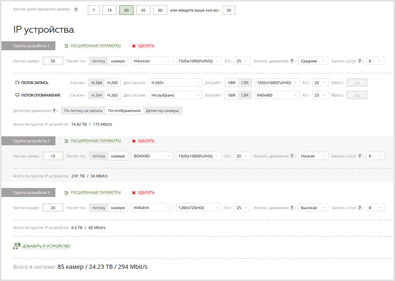Choose the Детектор камеры motion detector option

click(x=162, y=111)
